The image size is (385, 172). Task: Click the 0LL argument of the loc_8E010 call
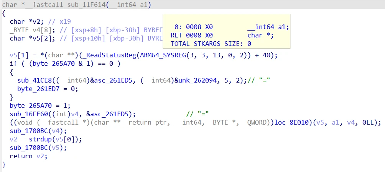pos(368,122)
